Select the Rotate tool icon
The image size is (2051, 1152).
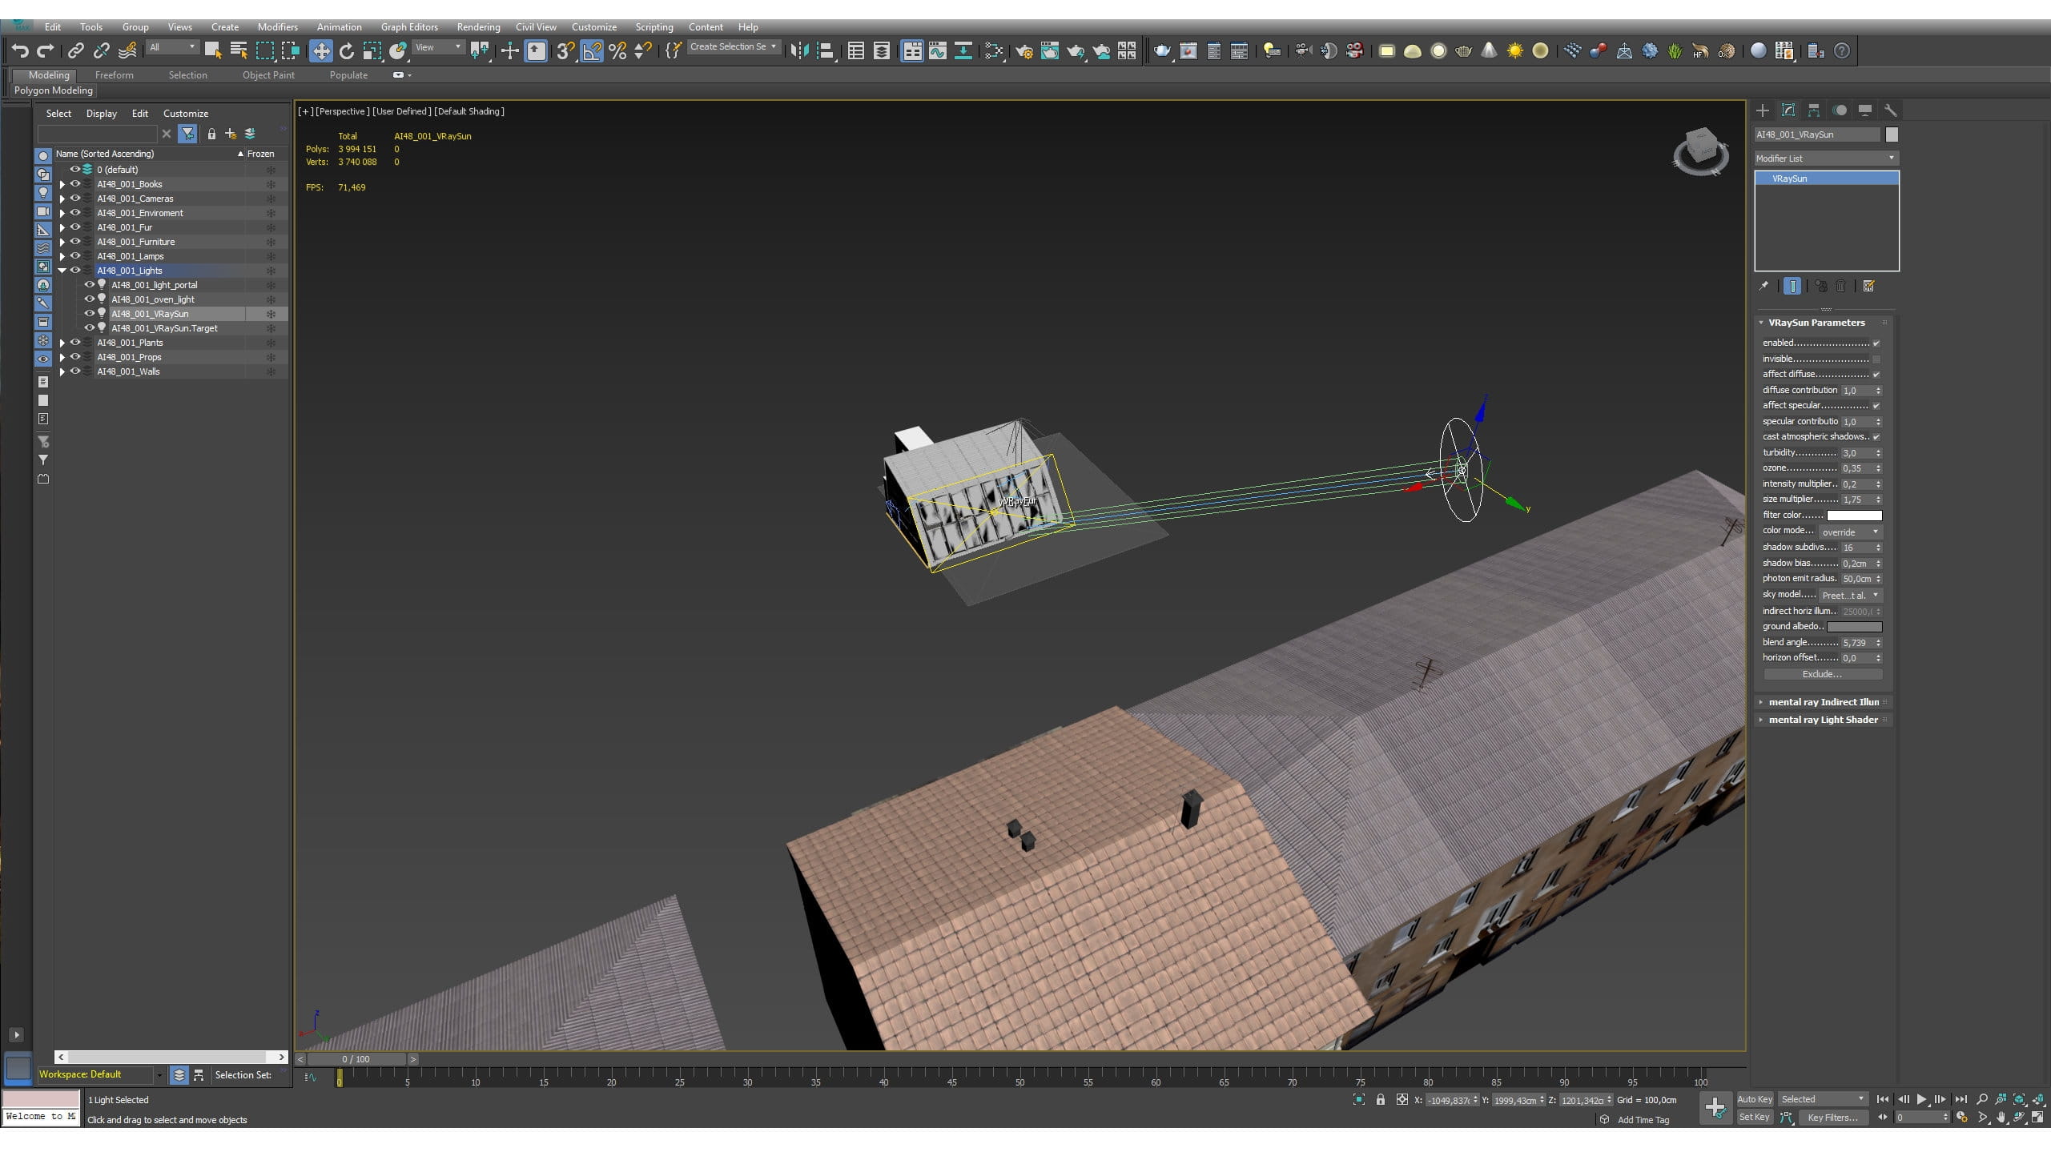click(346, 51)
